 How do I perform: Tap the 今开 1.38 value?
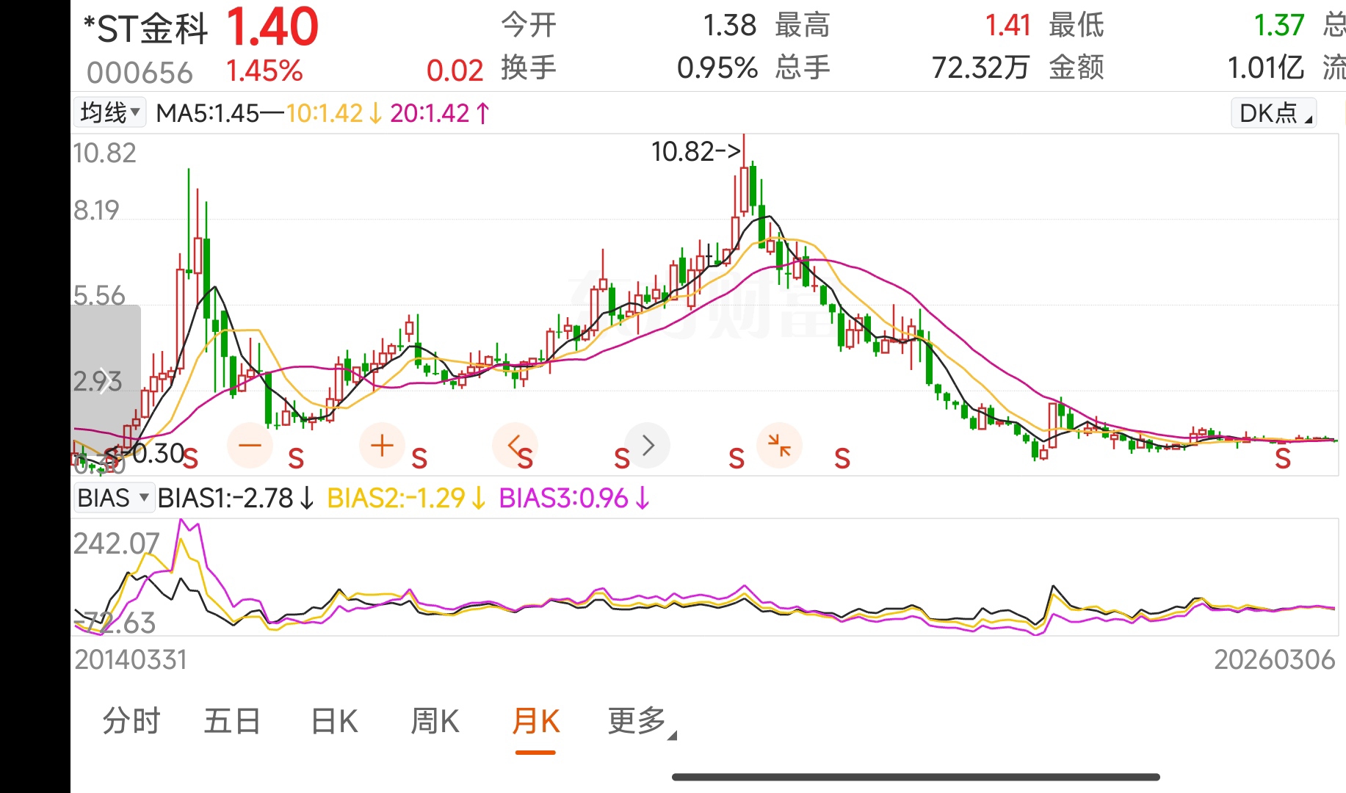pyautogui.click(x=729, y=26)
